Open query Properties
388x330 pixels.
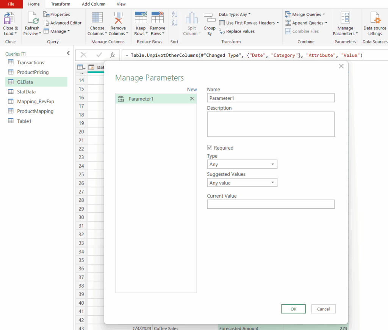tap(57, 14)
